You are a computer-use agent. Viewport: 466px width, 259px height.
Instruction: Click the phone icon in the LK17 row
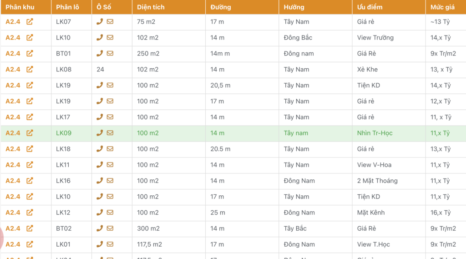[100, 117]
